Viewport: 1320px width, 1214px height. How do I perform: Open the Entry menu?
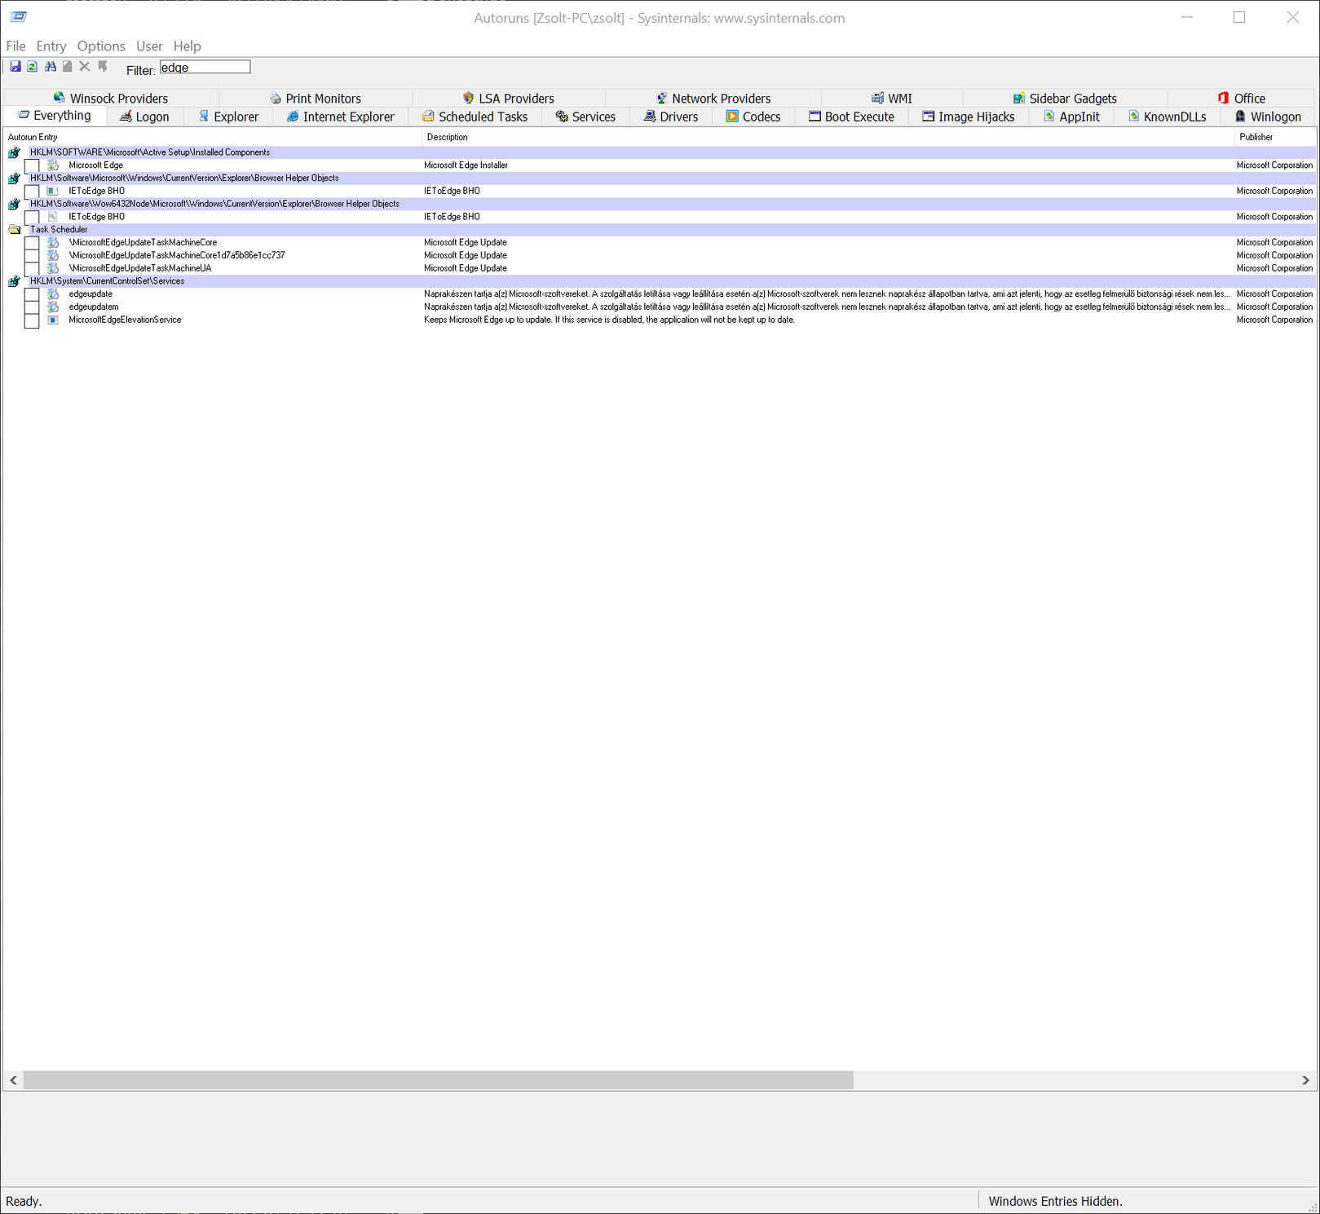tap(51, 46)
